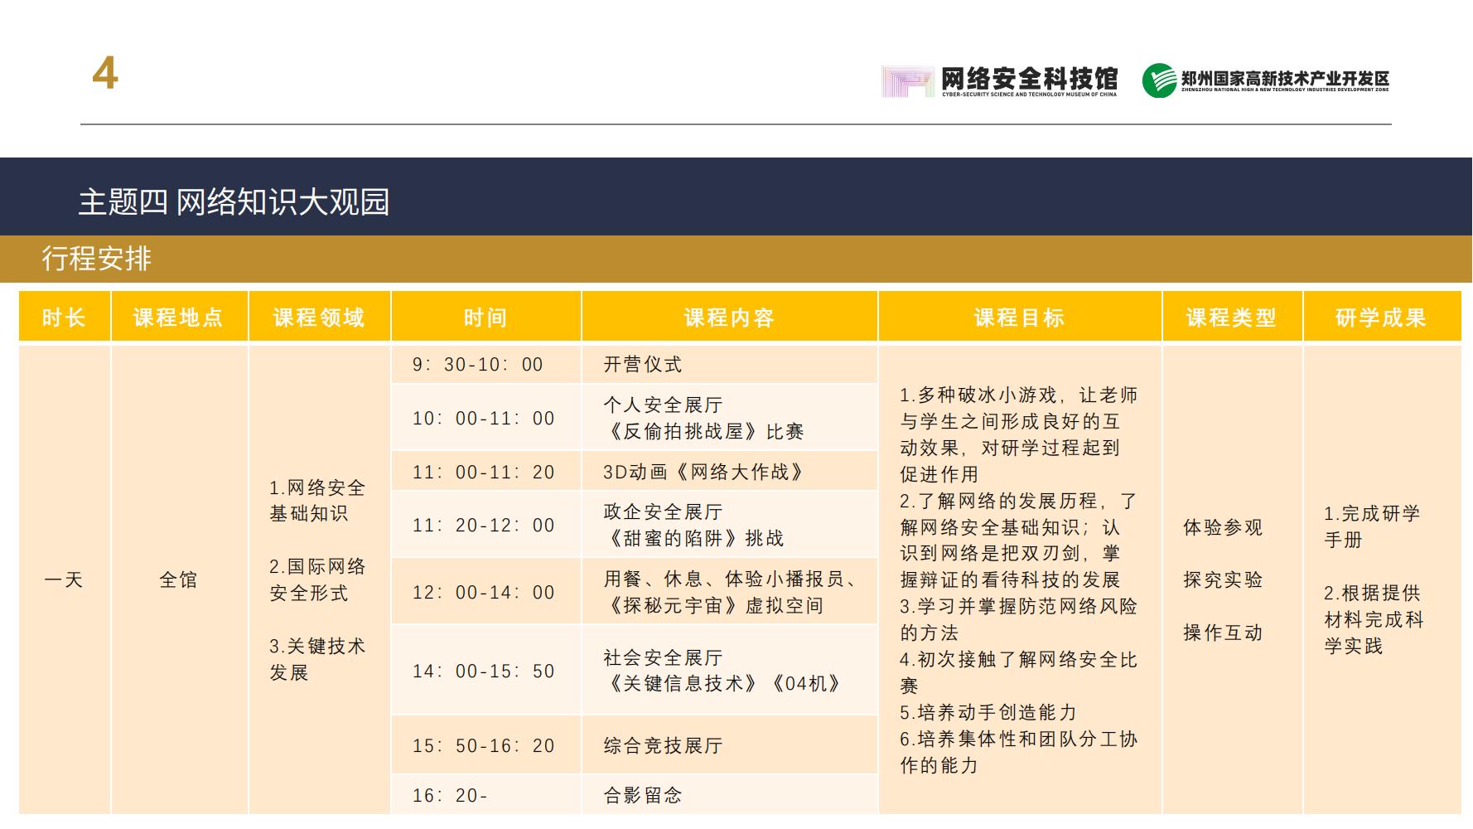Click 社会安全展厅 in course content
Image resolution: width=1473 pixels, height=829 pixels.
663,657
